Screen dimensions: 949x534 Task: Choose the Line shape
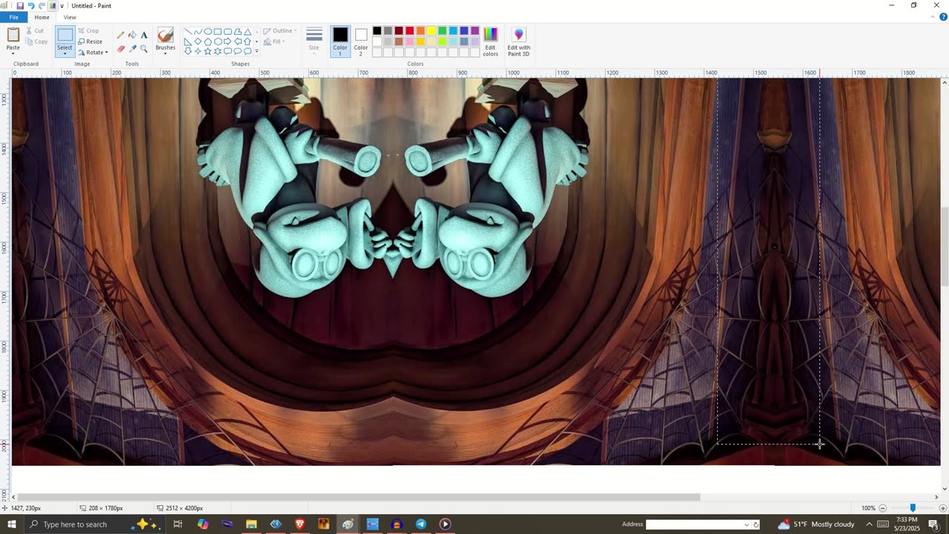coord(188,32)
